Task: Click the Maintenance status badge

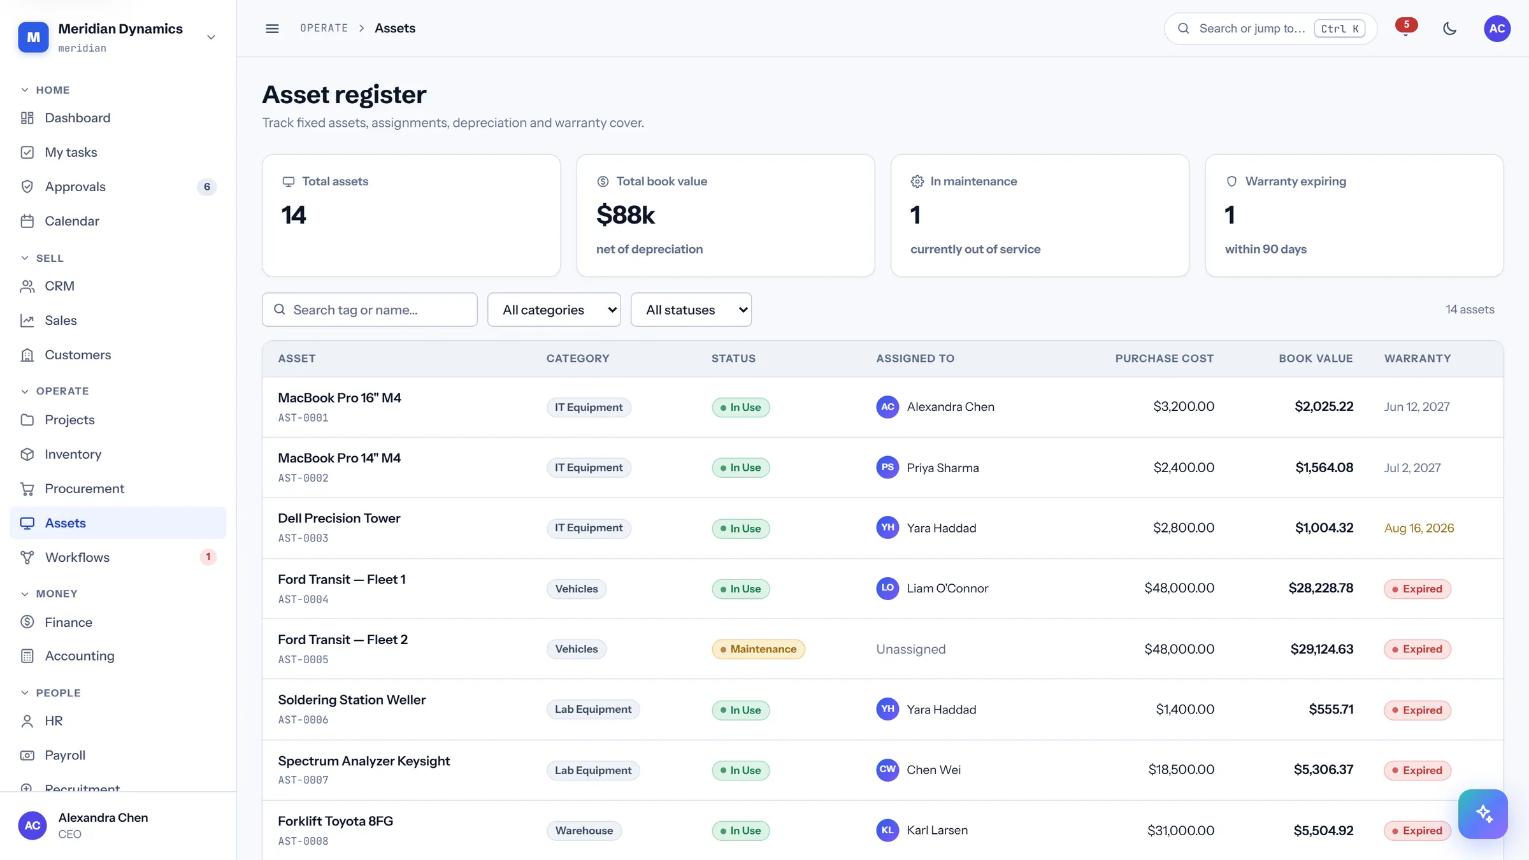Action: pos(758,649)
